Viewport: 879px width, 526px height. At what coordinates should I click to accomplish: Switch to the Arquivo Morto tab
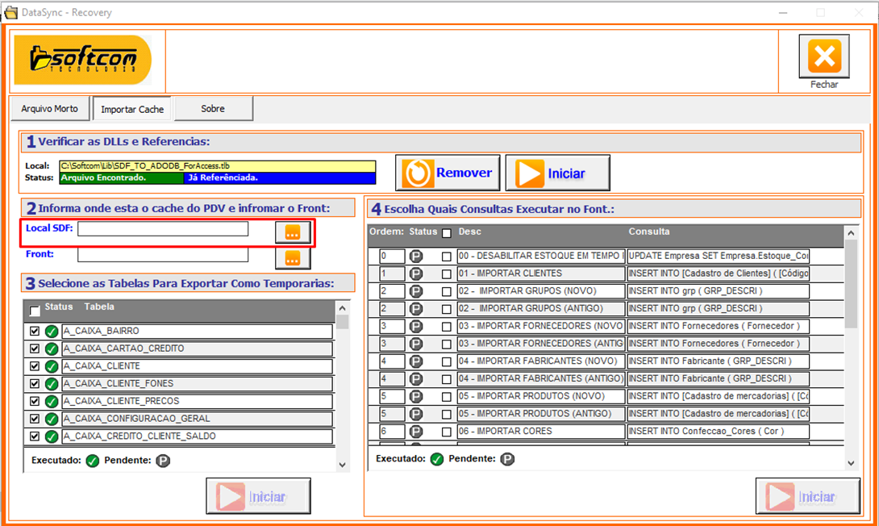click(x=50, y=109)
